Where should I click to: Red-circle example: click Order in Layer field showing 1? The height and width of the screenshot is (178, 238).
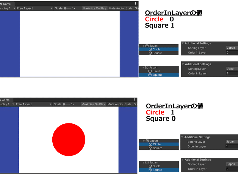tap(232, 146)
